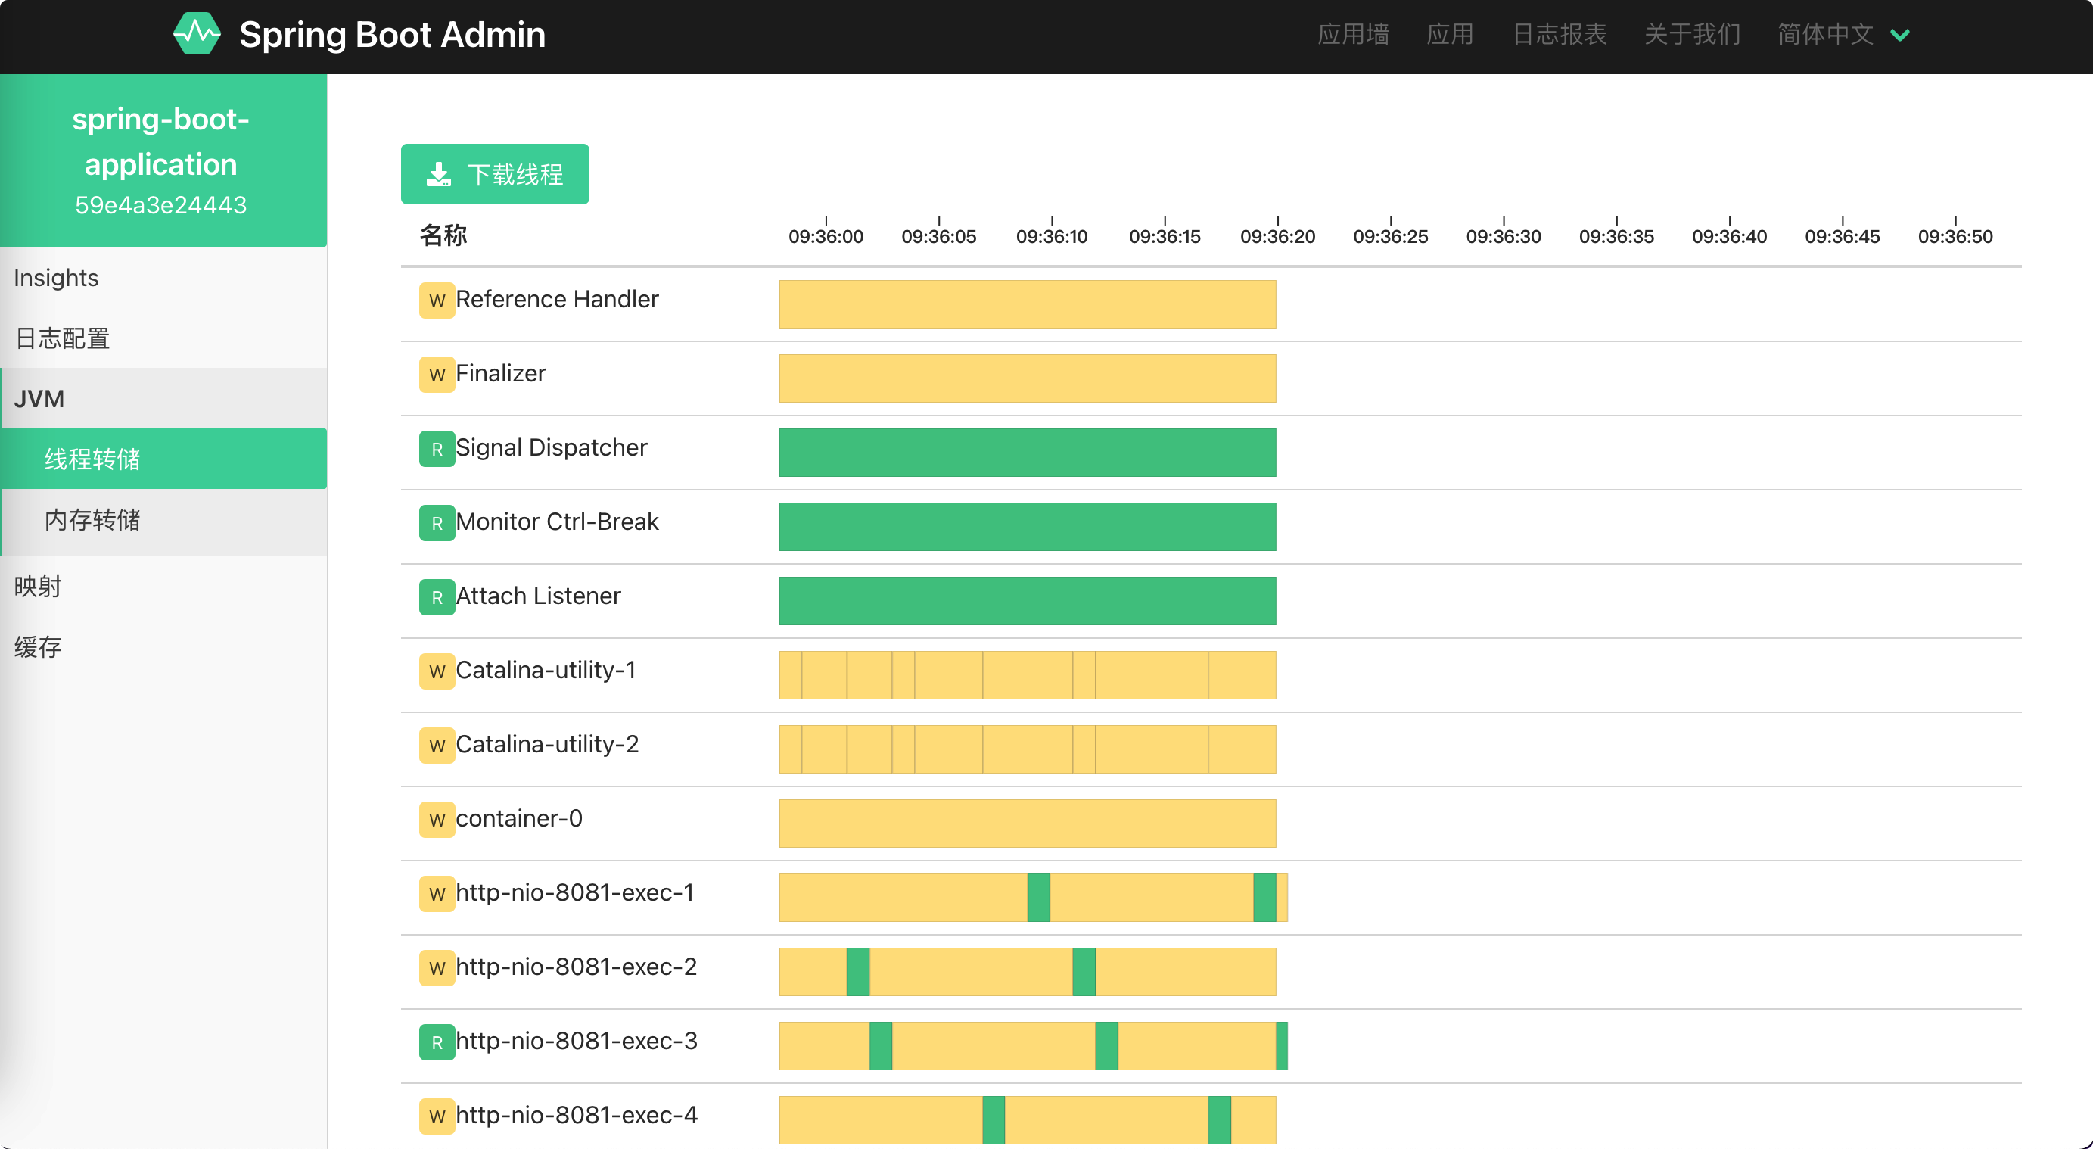Click first green segment in http-nio-8081-exec-4 timeline
The height and width of the screenshot is (1149, 2093).
[993, 1119]
